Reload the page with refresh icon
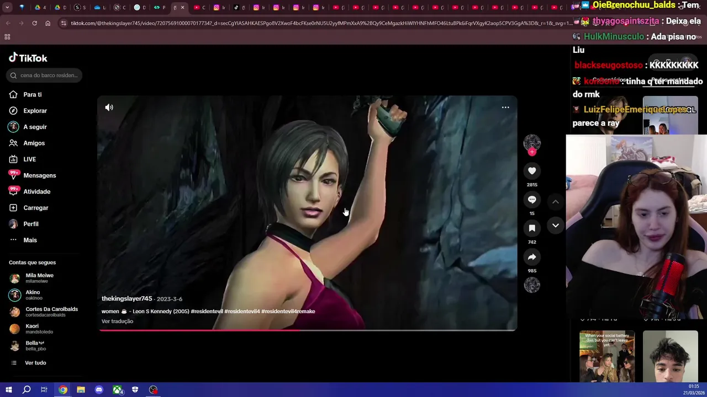707x397 pixels. pyautogui.click(x=34, y=23)
